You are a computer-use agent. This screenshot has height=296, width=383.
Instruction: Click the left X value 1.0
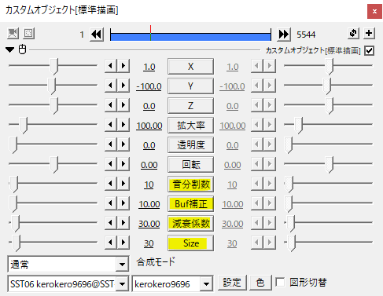149,67
